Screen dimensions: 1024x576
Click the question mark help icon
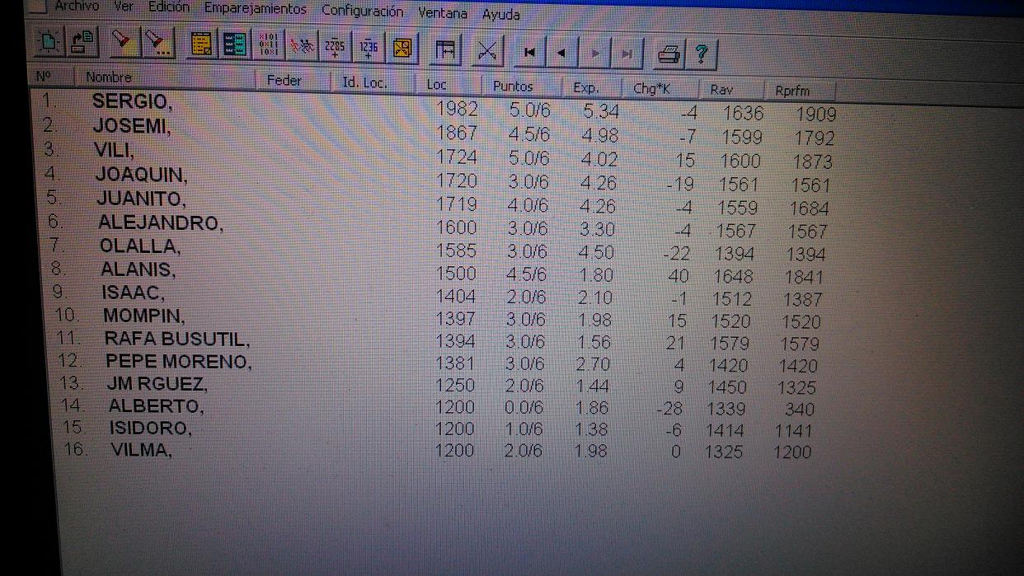coord(701,54)
